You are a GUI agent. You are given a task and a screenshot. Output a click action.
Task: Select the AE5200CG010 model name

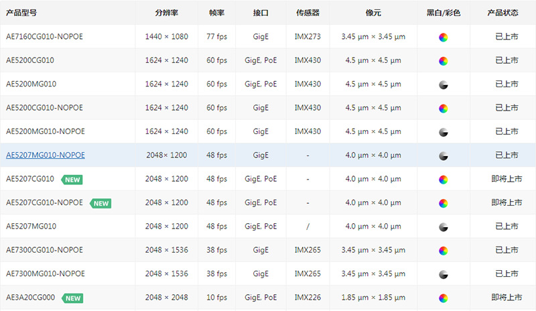pos(30,60)
